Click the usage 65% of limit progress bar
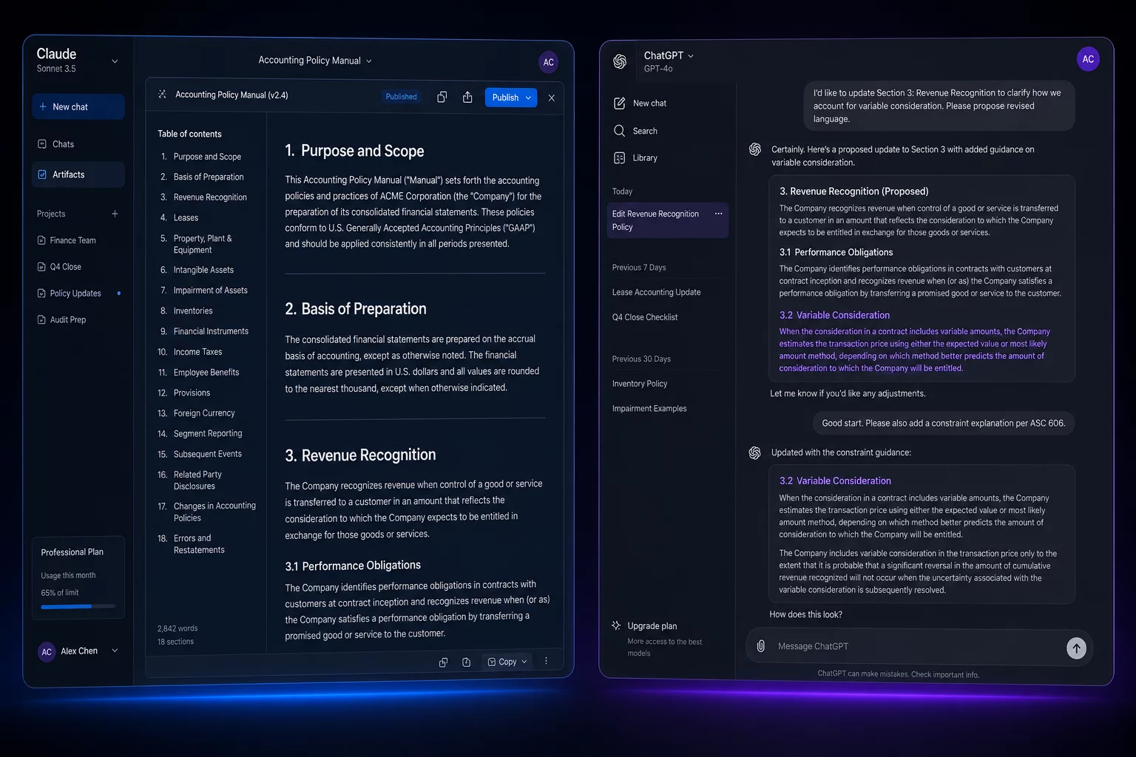The image size is (1136, 757). tap(78, 606)
